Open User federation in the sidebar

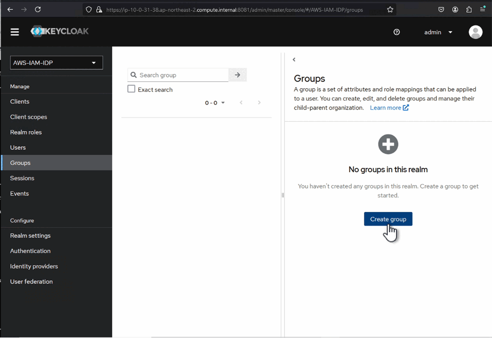56,282
